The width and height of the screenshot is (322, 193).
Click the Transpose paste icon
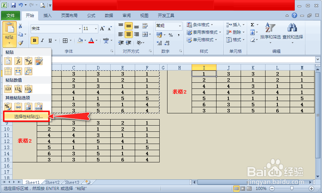point(28,71)
